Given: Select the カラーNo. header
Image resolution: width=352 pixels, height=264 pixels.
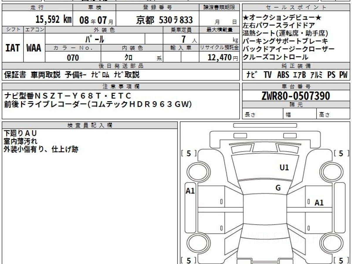Looking at the screenshot, I should (x=73, y=48).
